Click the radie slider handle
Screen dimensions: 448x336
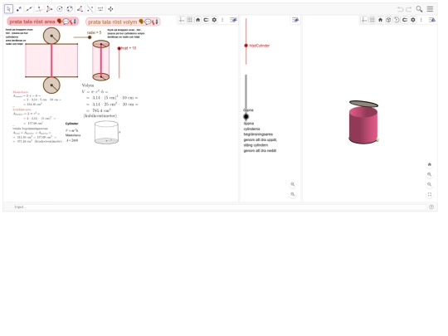pos(90,37)
